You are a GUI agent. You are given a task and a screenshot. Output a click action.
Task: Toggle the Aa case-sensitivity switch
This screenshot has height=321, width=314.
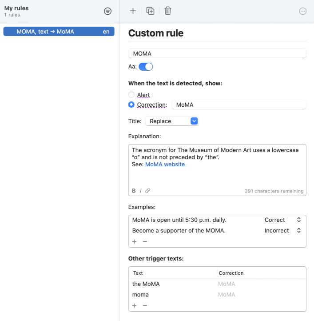pyautogui.click(x=146, y=67)
